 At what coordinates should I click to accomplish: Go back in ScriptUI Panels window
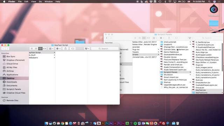[x=107, y=38]
